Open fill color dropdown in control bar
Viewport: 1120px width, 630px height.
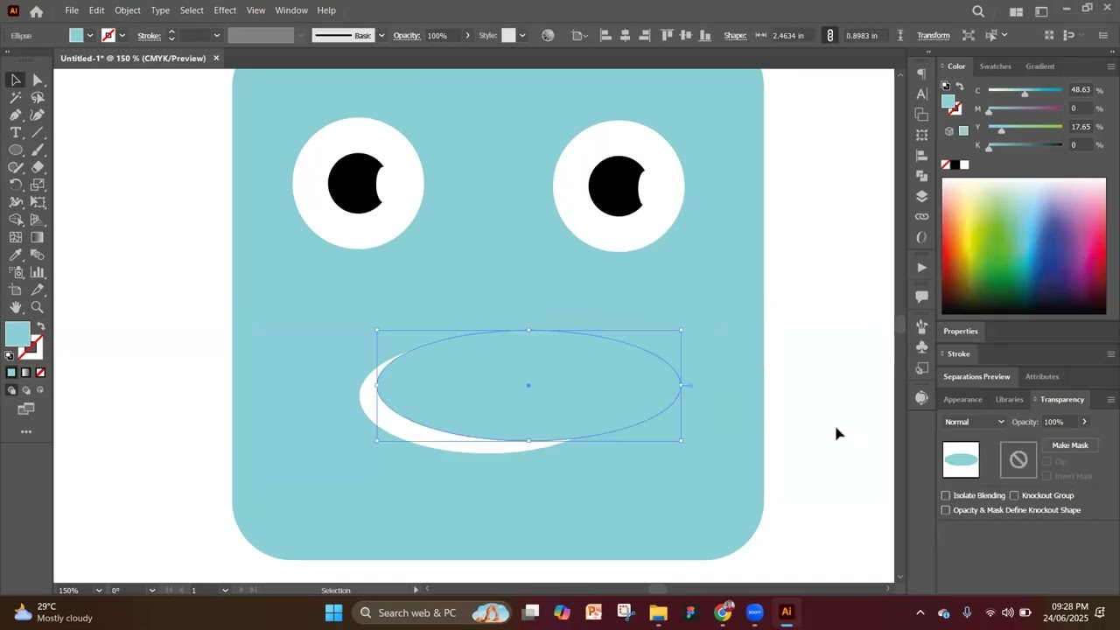89,35
